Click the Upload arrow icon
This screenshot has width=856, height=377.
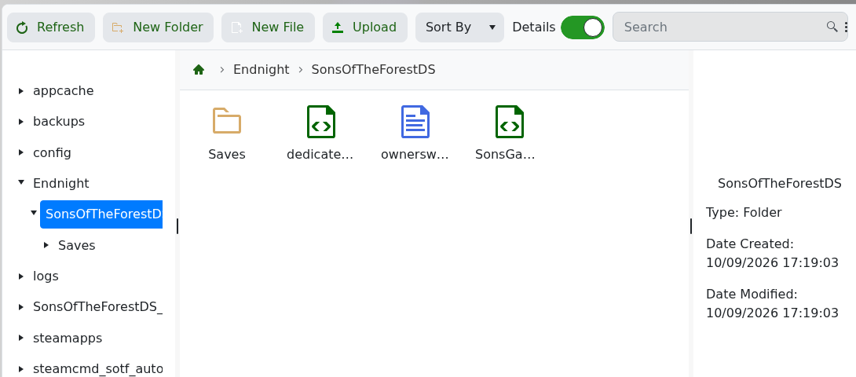pyautogui.click(x=338, y=27)
